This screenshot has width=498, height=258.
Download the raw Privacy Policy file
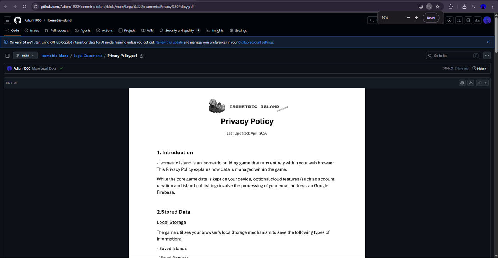(471, 82)
